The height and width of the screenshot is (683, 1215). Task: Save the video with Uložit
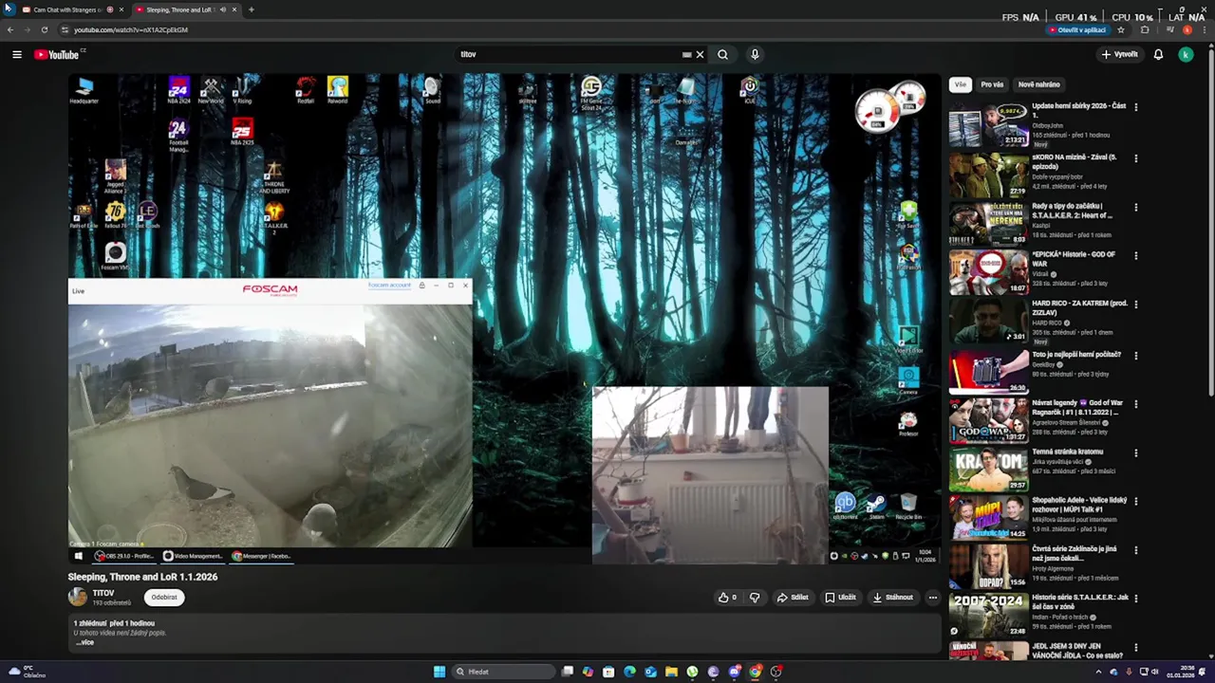tap(840, 598)
